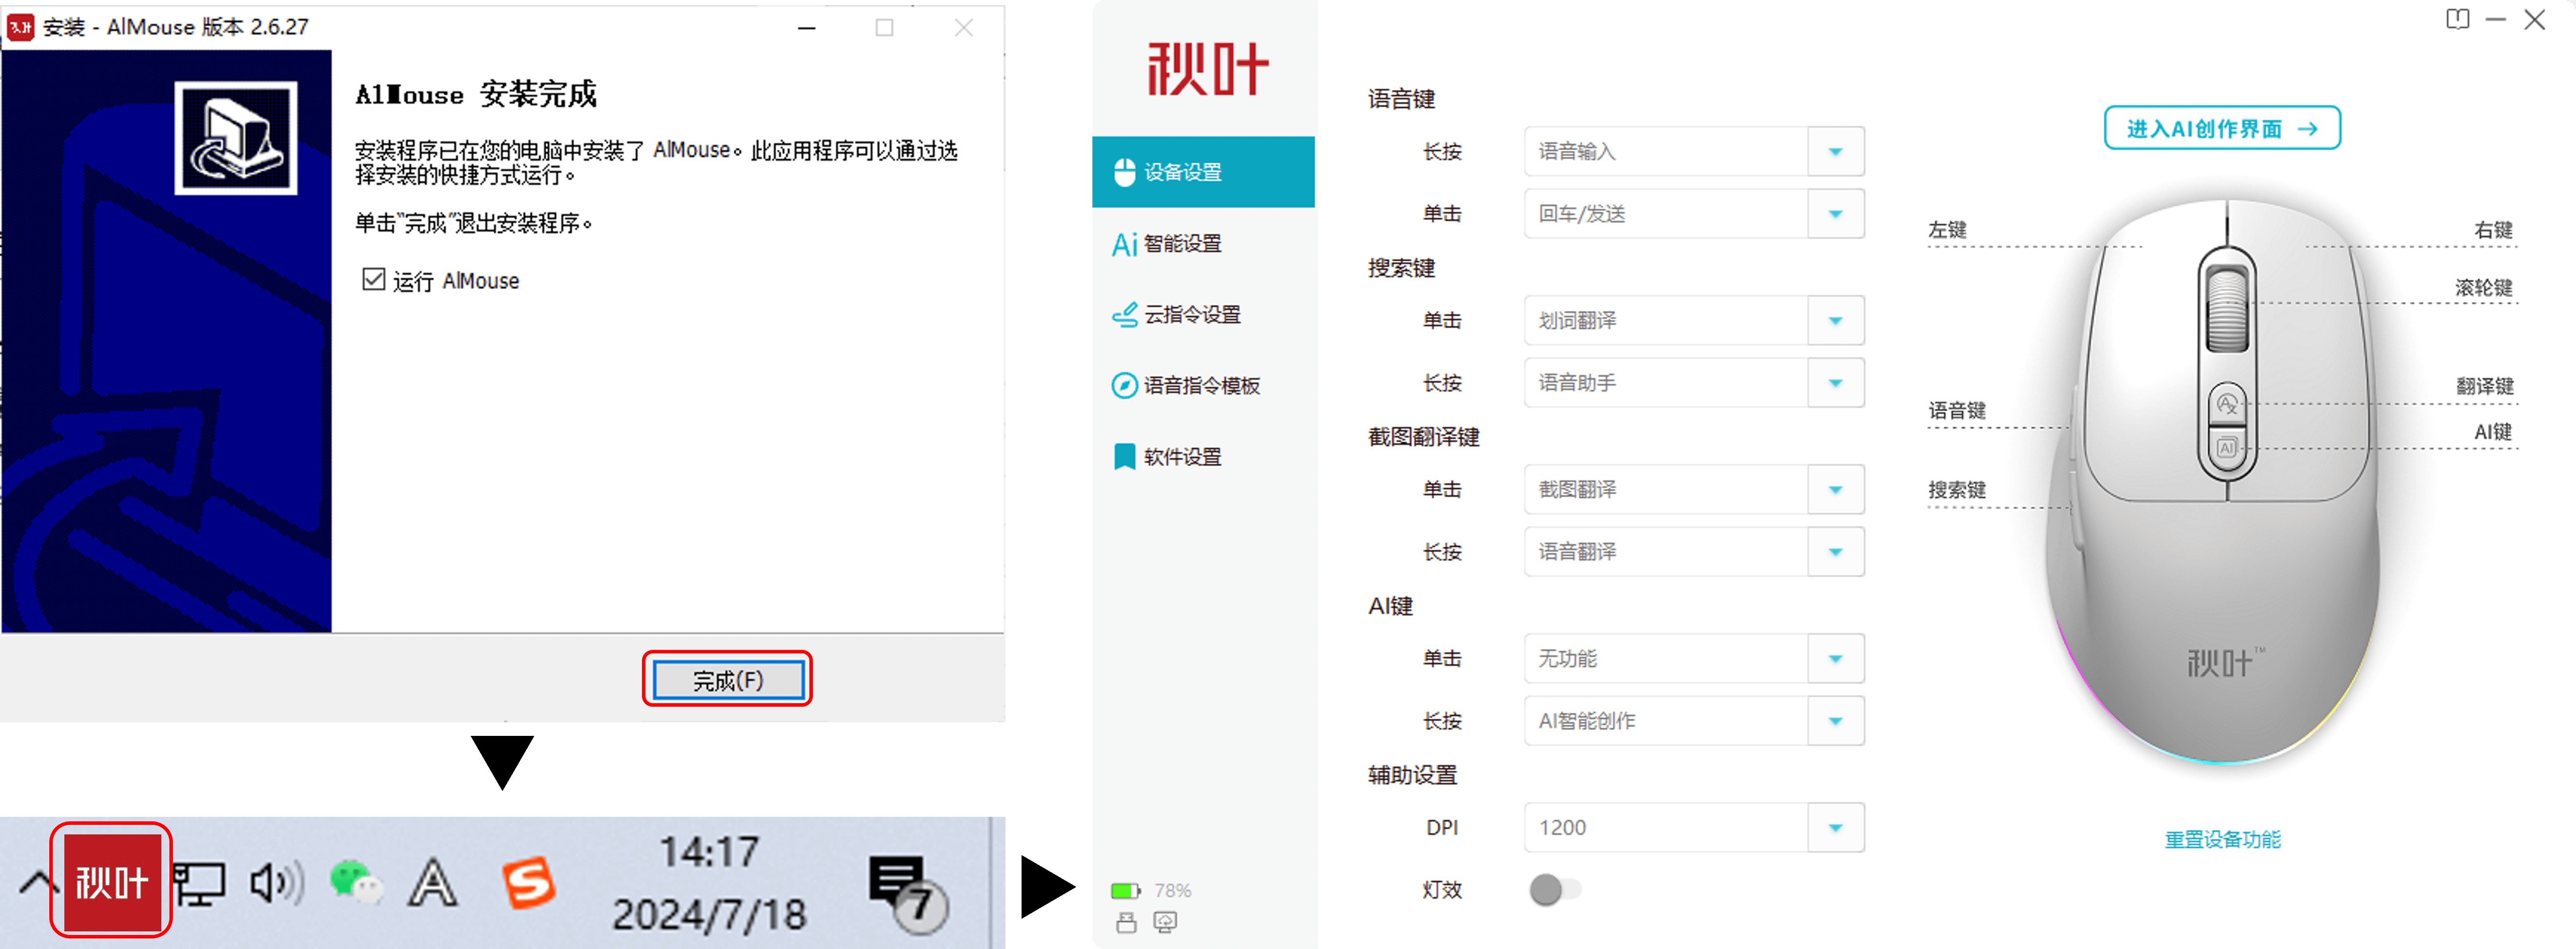
Task: Click the 重置设备功能 link
Action: click(x=2222, y=839)
